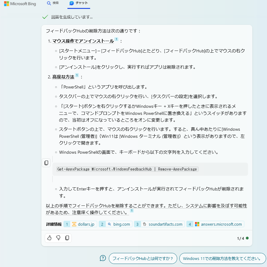Click the question mark chat icon beside the suggestions
The height and width of the screenshot is (267, 267).
(103, 258)
